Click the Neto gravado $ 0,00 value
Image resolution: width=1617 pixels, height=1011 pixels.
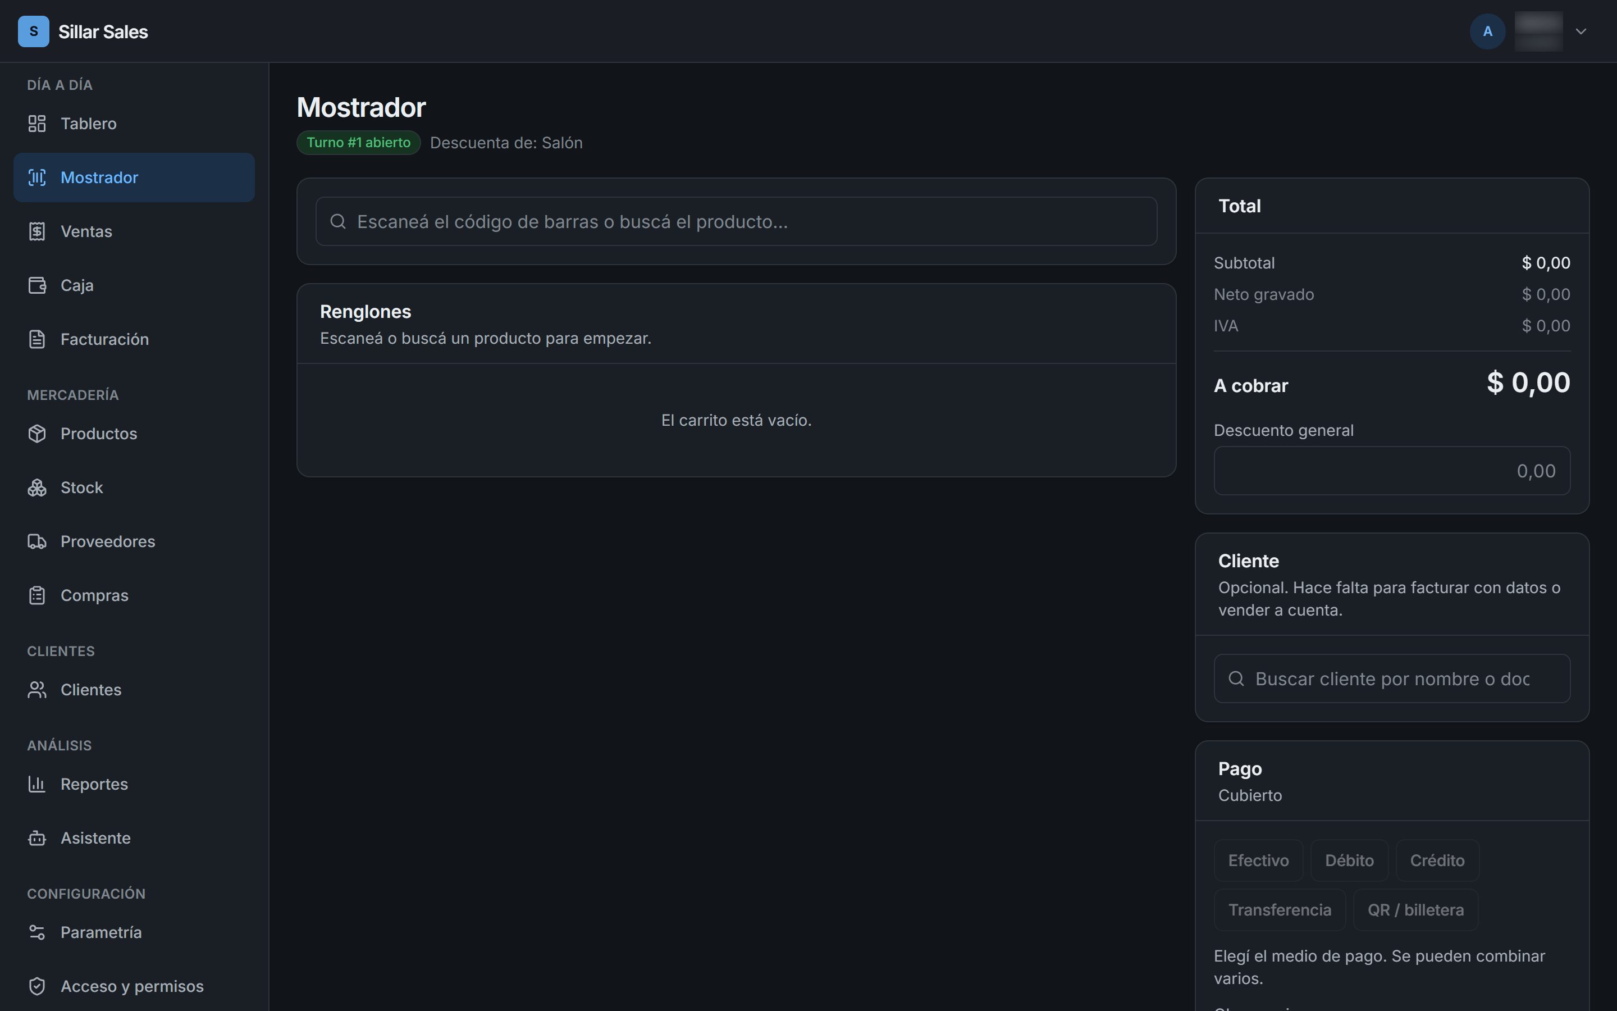pyautogui.click(x=1546, y=294)
